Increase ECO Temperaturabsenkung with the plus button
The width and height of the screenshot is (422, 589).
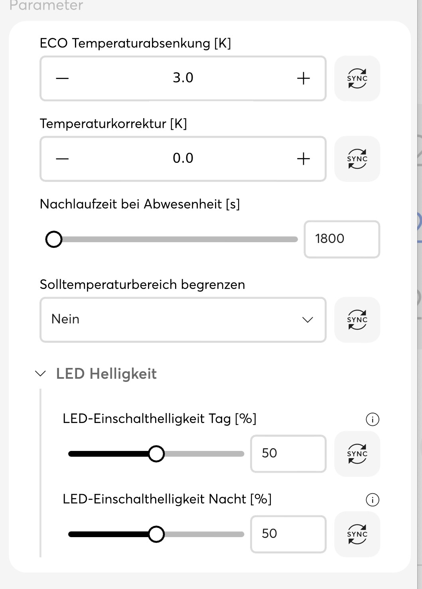304,78
